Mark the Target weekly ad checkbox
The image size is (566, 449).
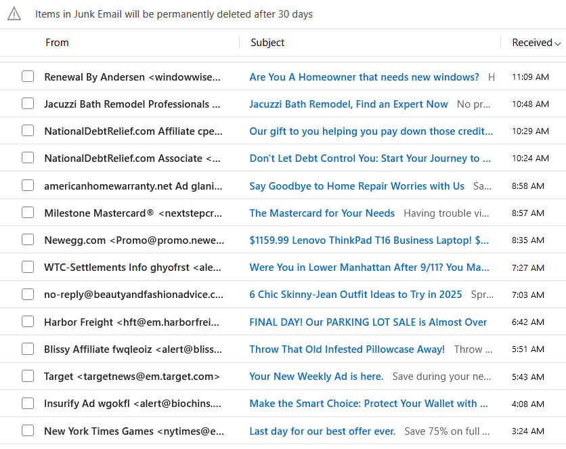click(28, 376)
